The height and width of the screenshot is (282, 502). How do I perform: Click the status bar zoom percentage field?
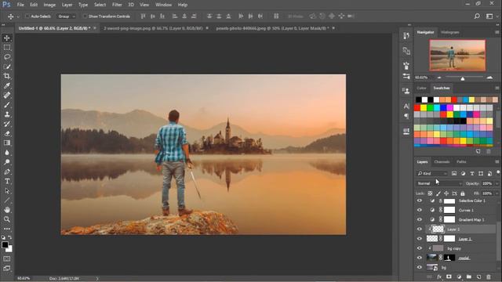[24, 279]
